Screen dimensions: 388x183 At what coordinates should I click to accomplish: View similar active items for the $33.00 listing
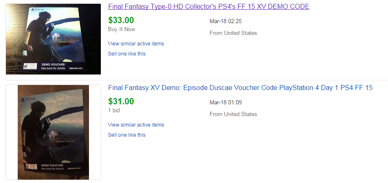[136, 44]
